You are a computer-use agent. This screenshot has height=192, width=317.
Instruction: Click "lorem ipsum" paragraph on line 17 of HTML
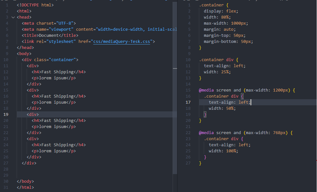[52, 102]
